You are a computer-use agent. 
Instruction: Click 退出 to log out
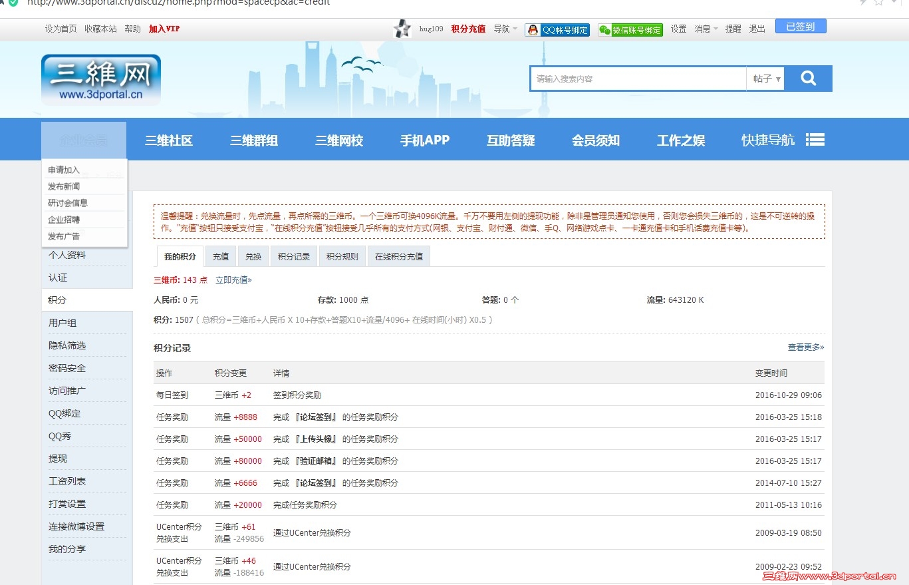point(757,29)
